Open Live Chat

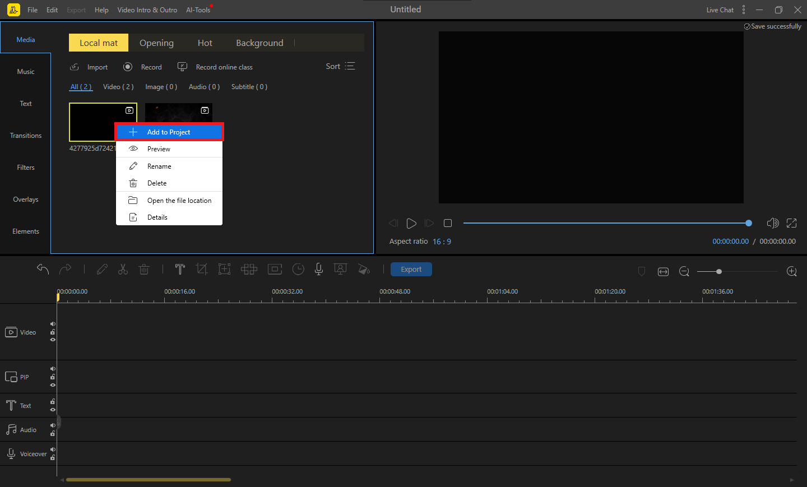pyautogui.click(x=720, y=10)
